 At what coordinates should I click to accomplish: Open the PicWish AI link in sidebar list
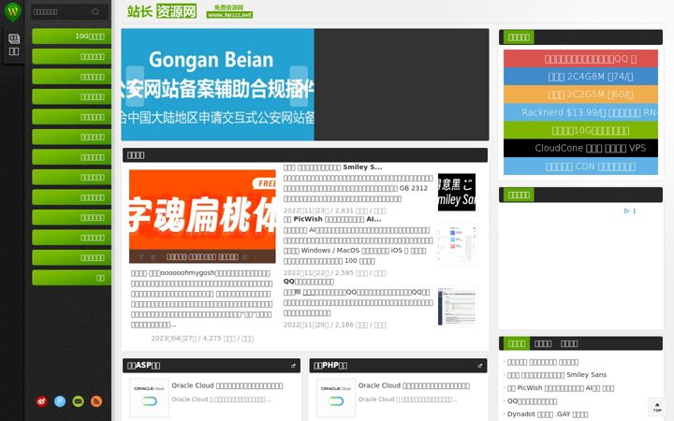[561, 388]
